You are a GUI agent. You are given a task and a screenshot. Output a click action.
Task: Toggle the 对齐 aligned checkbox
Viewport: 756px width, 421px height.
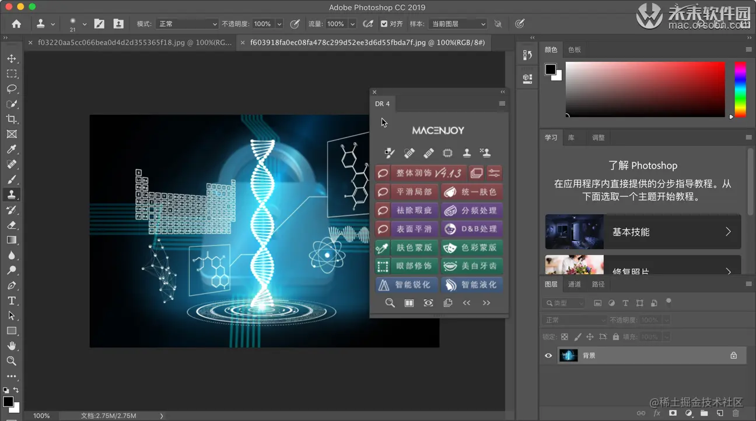(384, 24)
